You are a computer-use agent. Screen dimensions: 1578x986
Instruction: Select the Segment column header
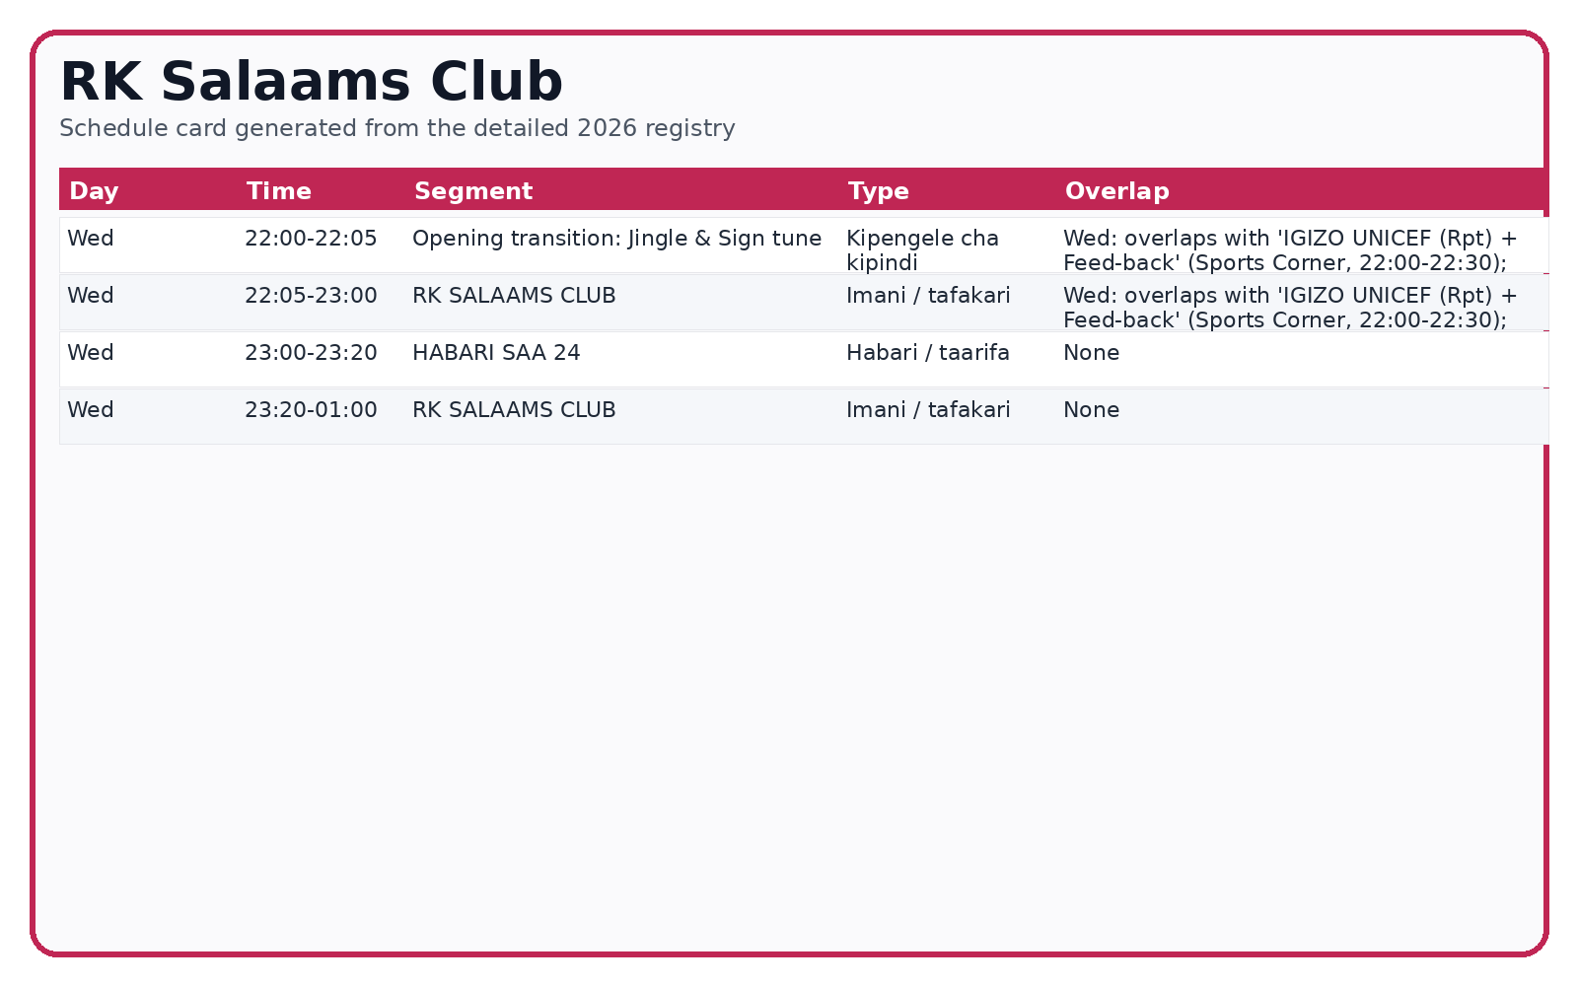coord(473,191)
